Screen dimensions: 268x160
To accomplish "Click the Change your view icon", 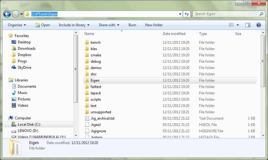I will coord(231,25).
